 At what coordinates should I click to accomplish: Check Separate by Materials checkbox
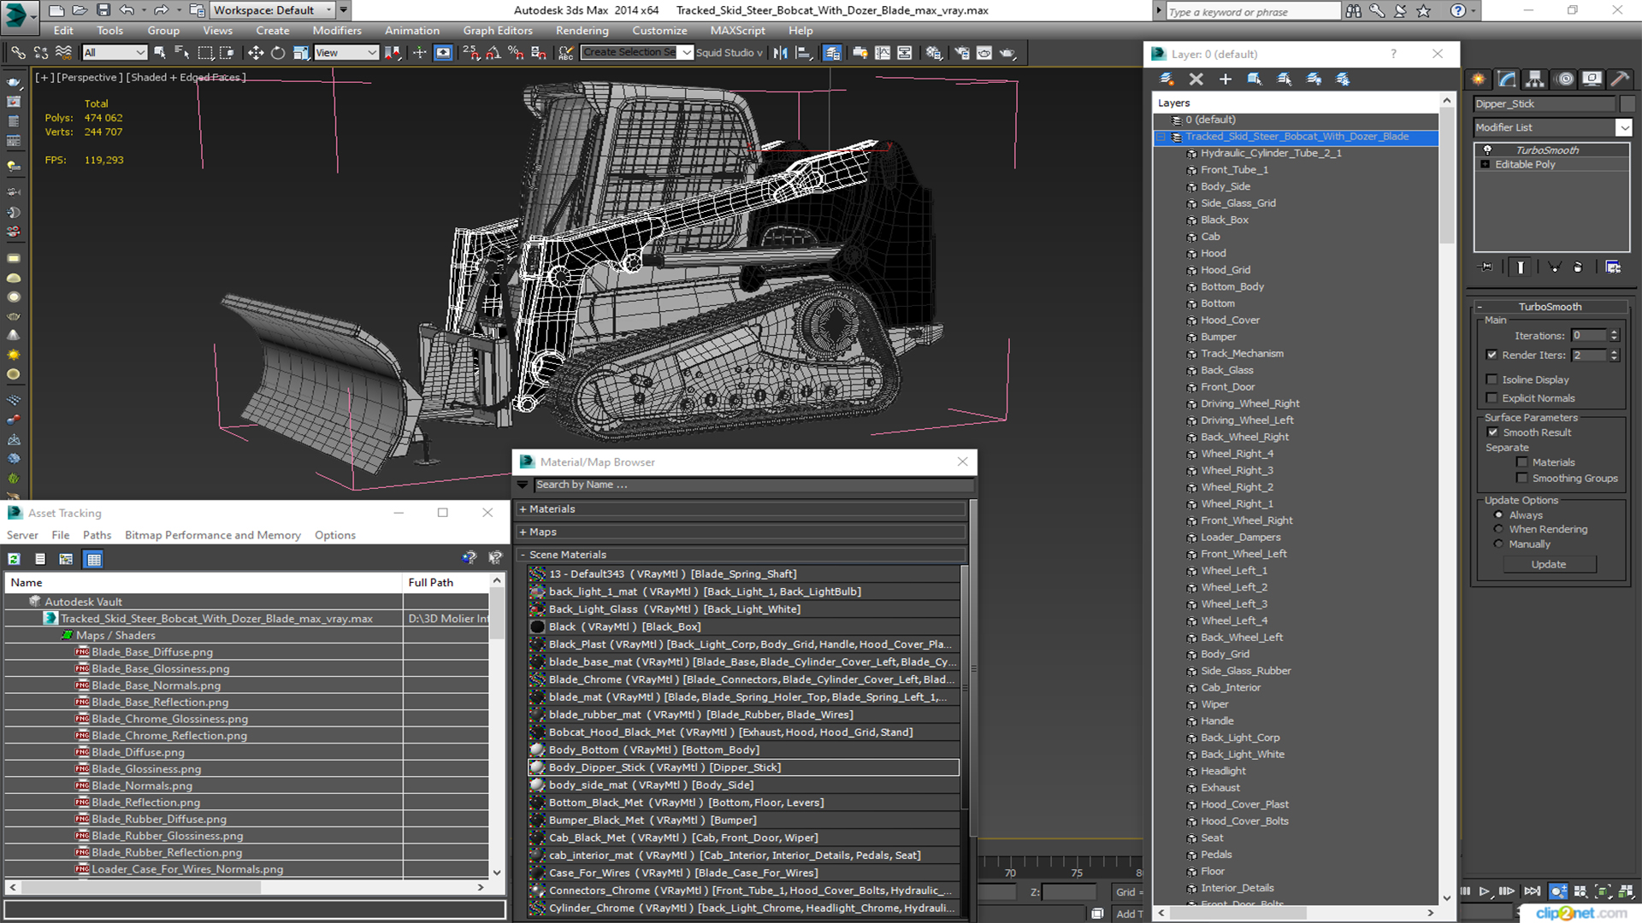1522,462
